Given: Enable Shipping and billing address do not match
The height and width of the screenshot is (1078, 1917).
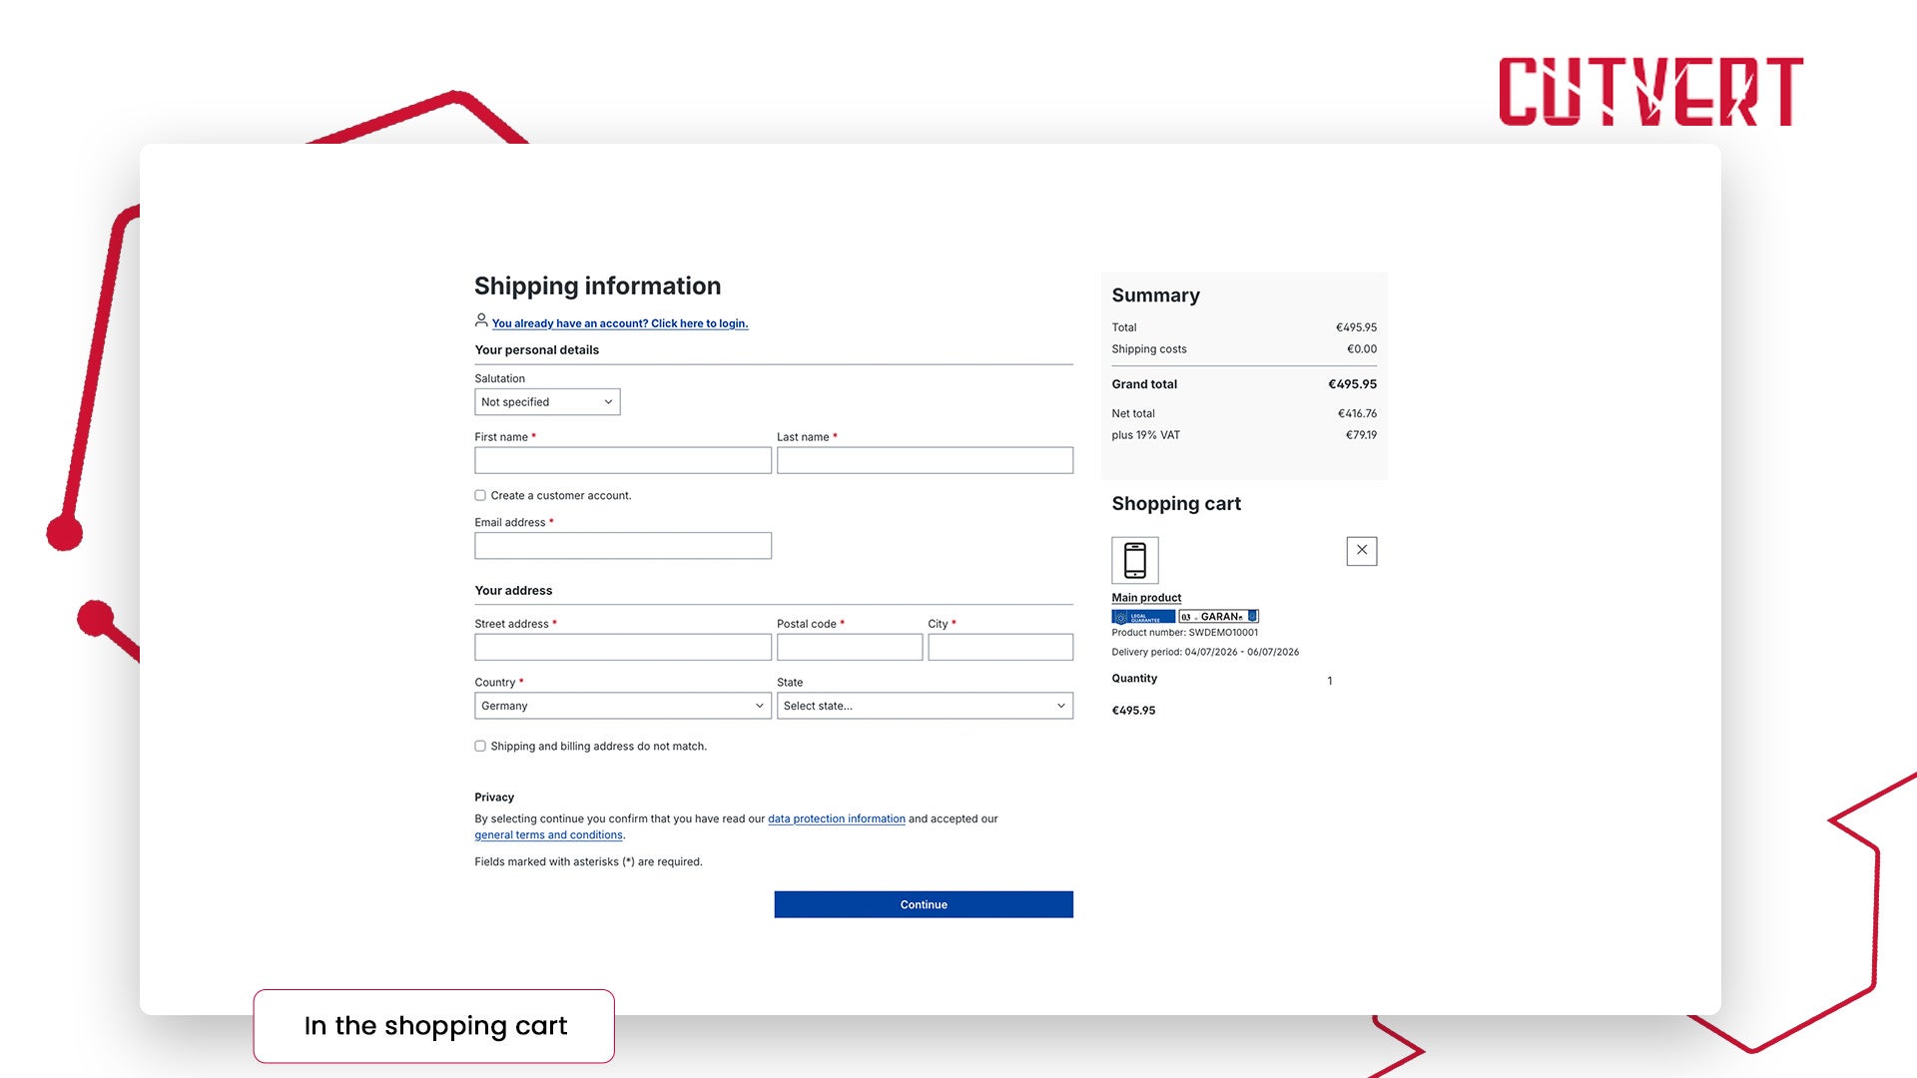Looking at the screenshot, I should [480, 746].
